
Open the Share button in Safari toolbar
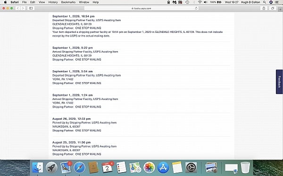[264, 8]
